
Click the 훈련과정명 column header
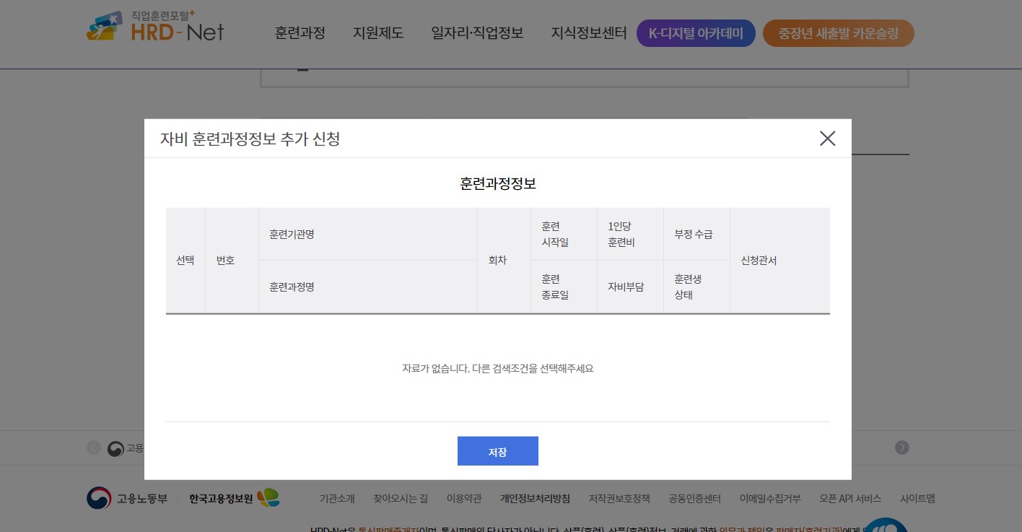368,287
